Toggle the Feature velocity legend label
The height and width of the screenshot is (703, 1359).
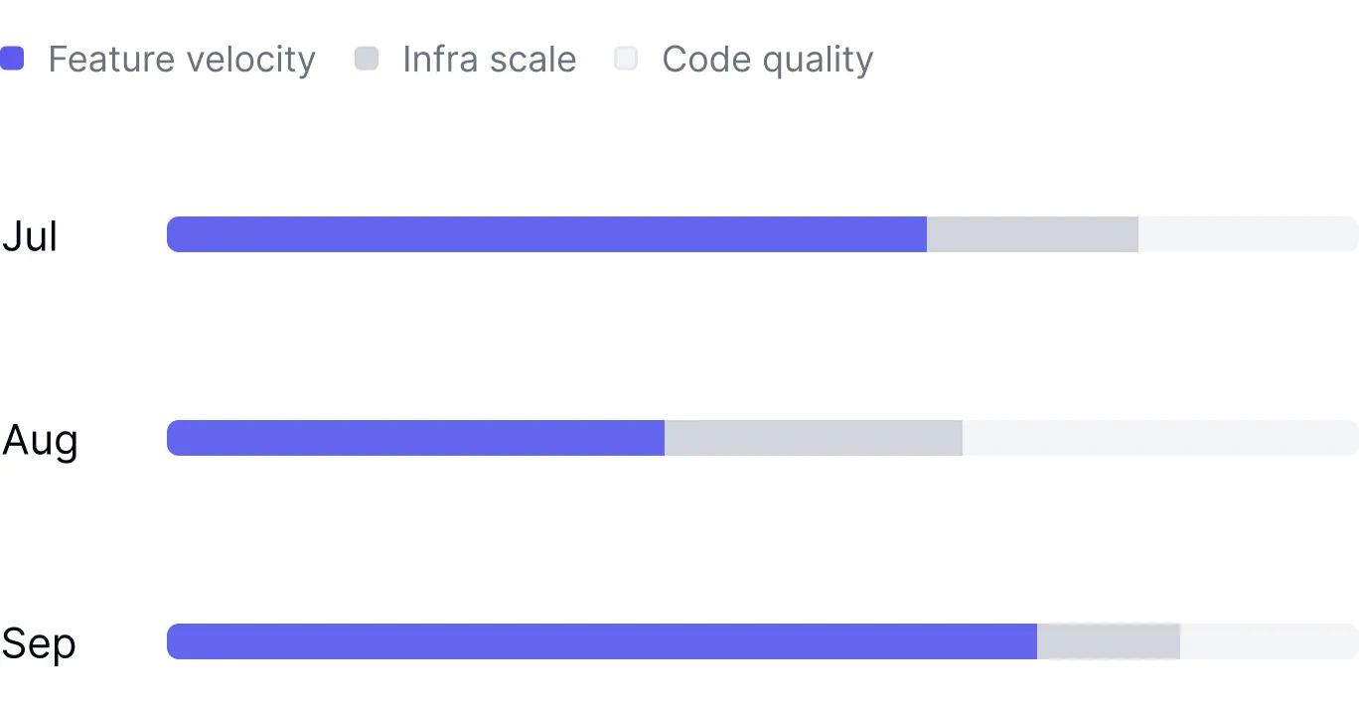tap(182, 60)
